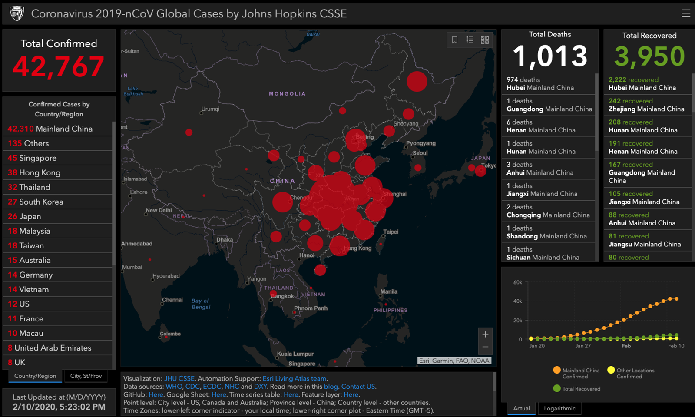Select the 14 Vietnam row
The width and height of the screenshot is (695, 417).
pos(57,289)
